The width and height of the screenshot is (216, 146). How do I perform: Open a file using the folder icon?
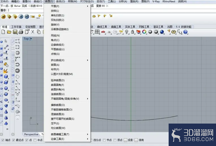click(9, 32)
